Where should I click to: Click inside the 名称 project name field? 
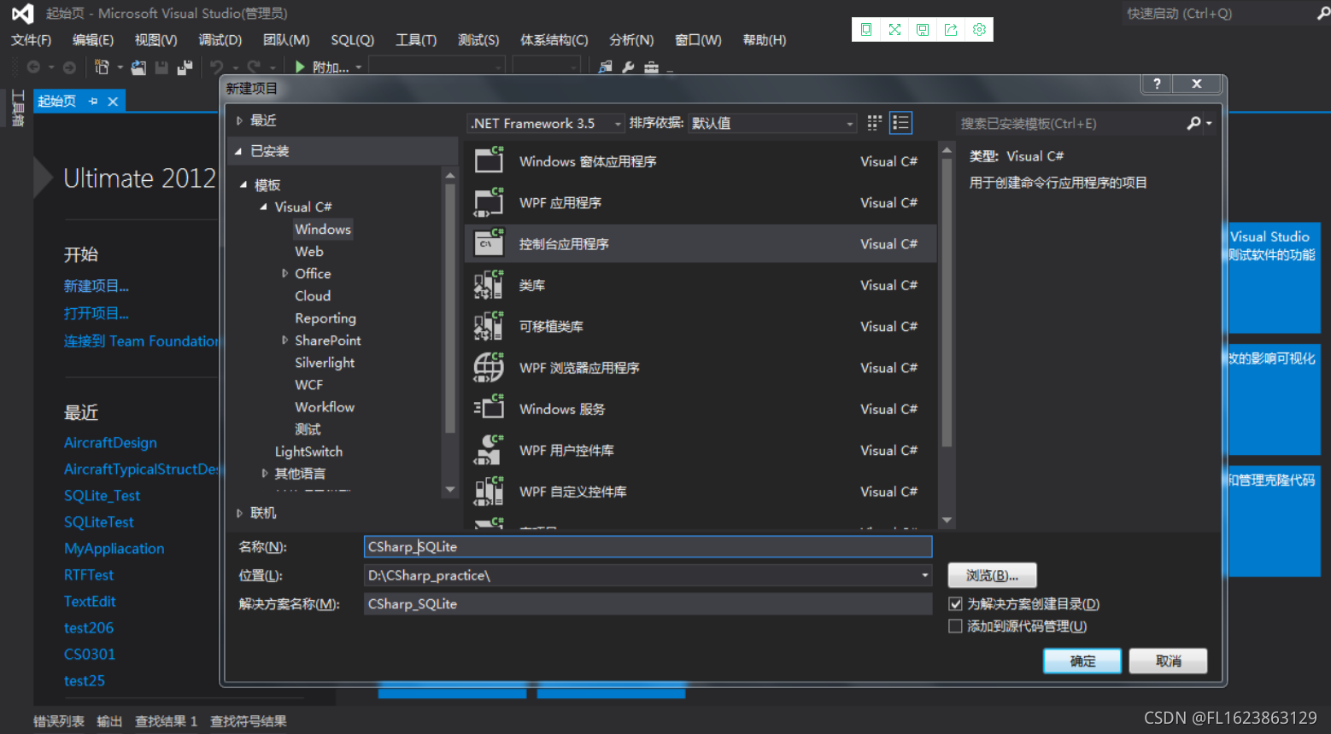pyautogui.click(x=647, y=546)
